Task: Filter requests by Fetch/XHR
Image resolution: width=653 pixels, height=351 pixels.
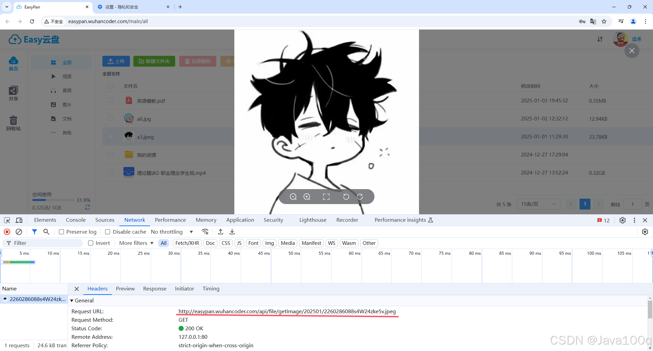Action: pos(187,243)
